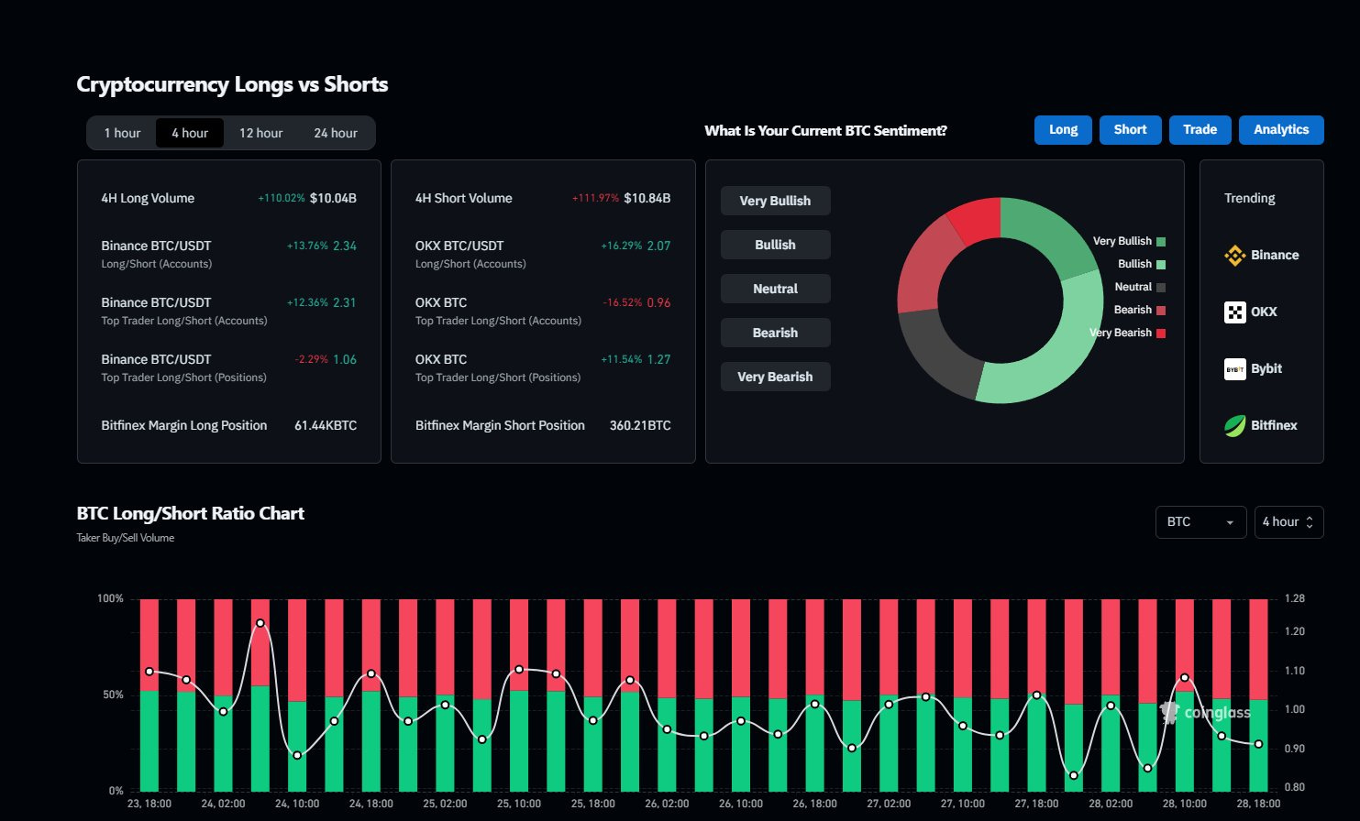Click the Cryptocurrency Longs vs Shorts heading
1360x821 pixels.
coord(232,85)
